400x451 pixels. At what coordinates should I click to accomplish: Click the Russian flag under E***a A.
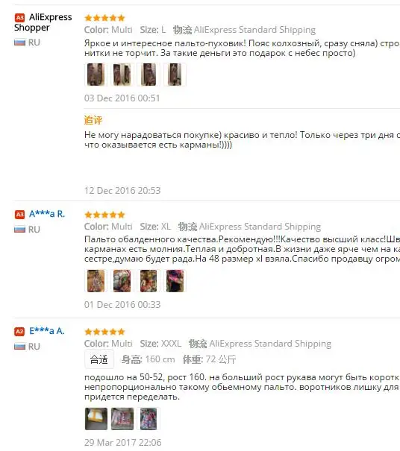tap(20, 347)
